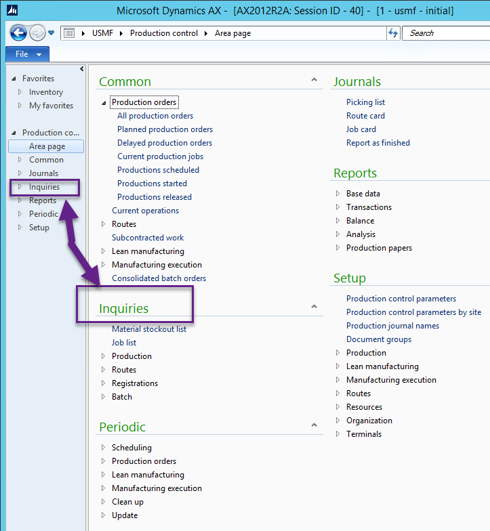Expand Transactions under Reports

[x=338, y=207]
